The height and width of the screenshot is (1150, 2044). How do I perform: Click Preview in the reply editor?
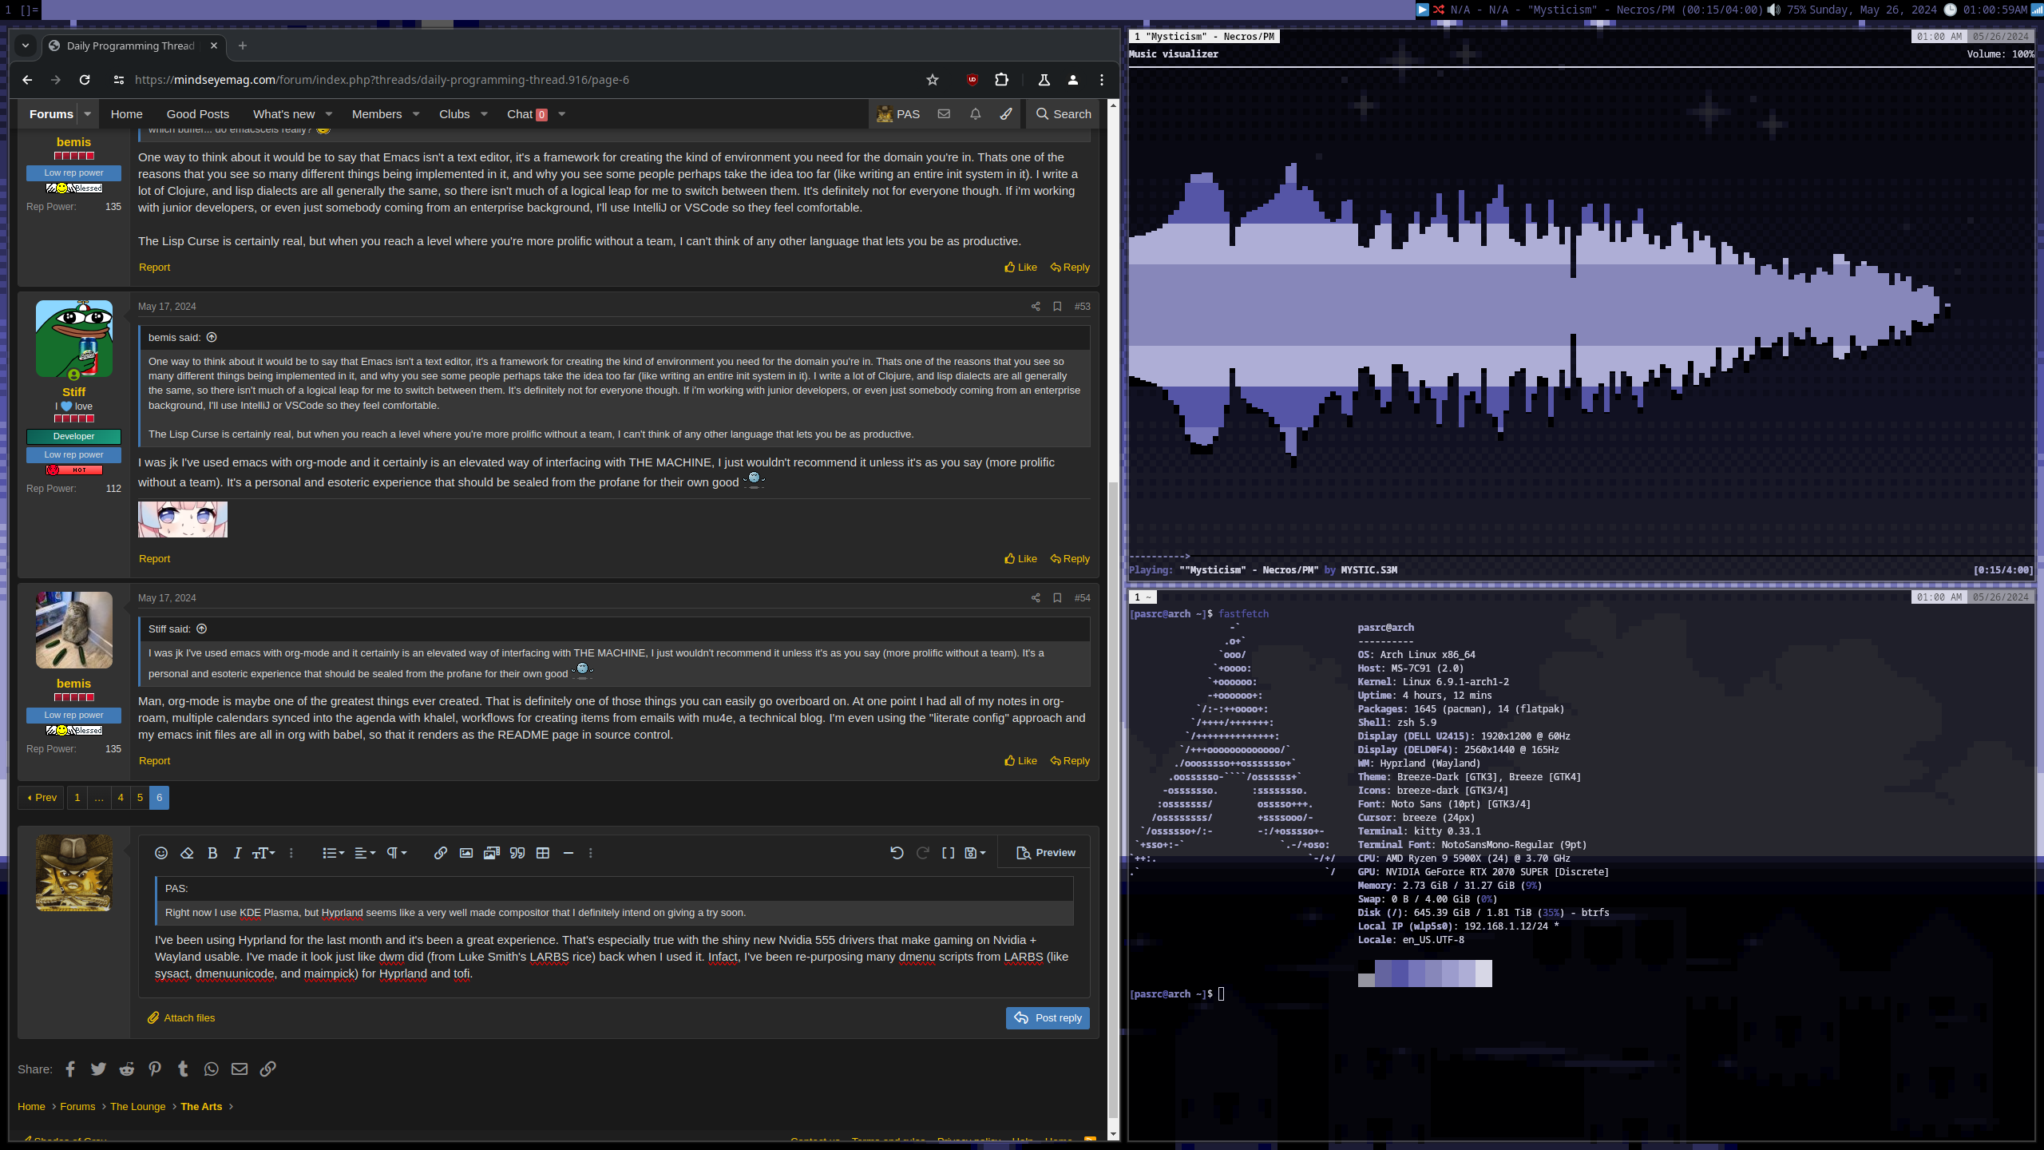pyautogui.click(x=1046, y=853)
